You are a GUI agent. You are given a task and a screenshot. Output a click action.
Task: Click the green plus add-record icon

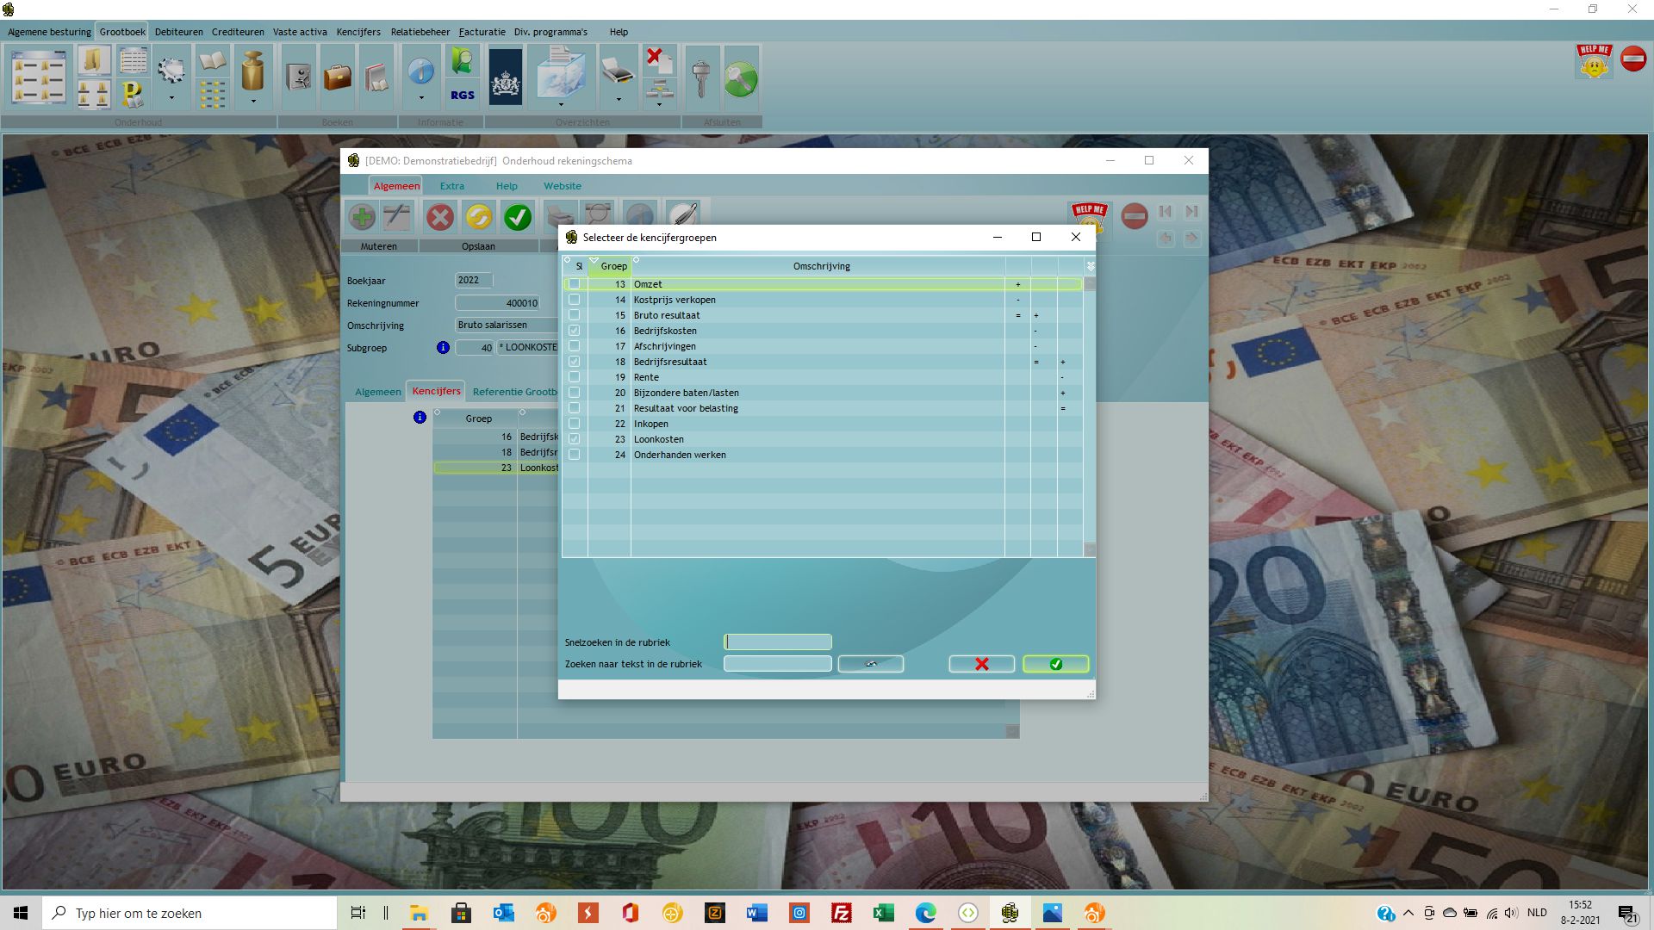tap(362, 217)
